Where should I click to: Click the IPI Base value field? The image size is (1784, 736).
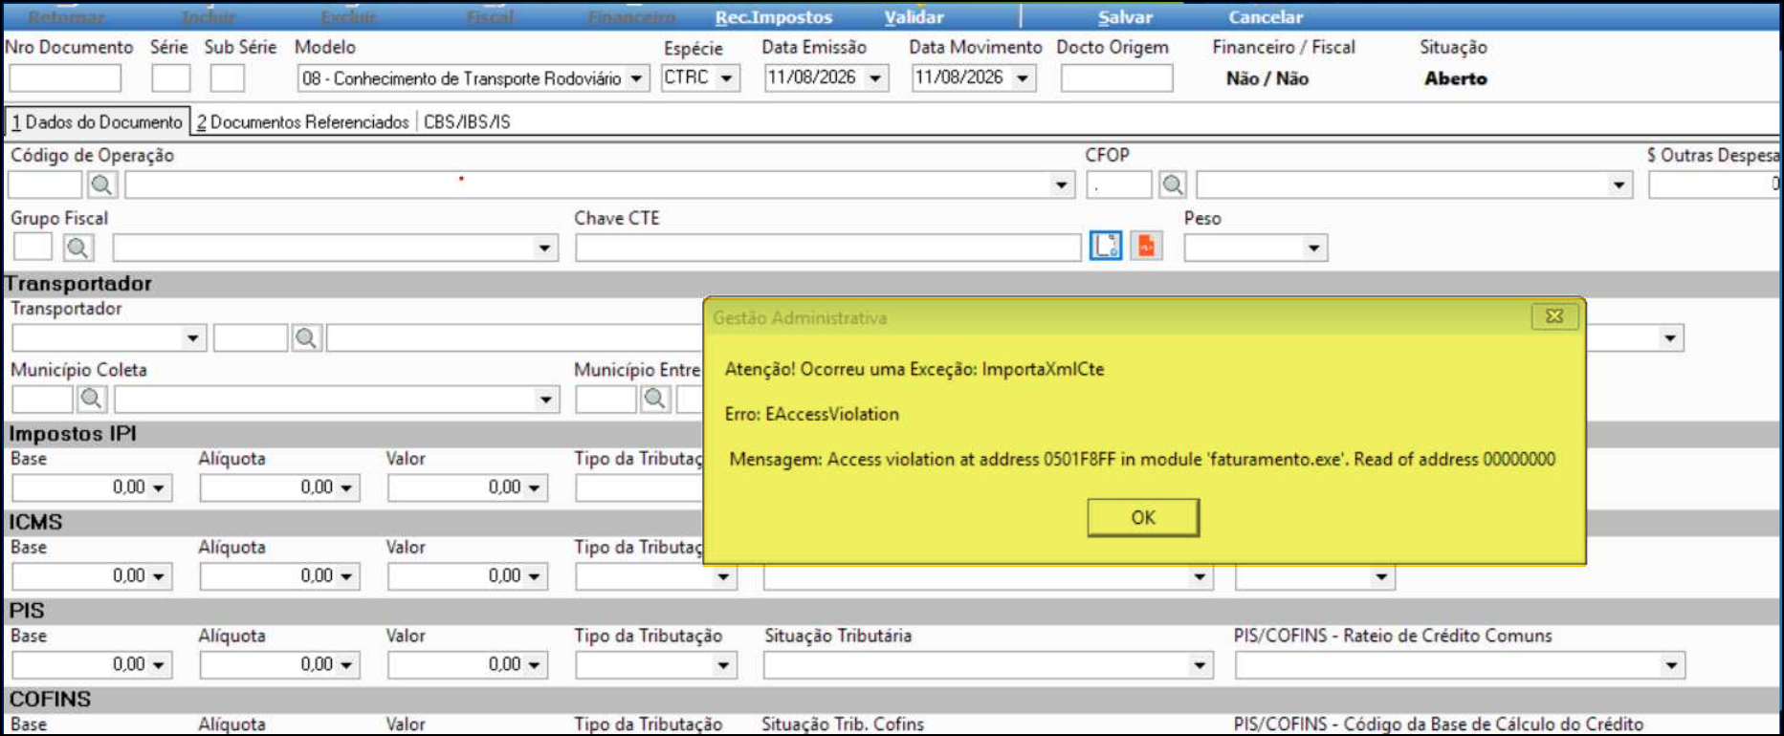pos(92,487)
